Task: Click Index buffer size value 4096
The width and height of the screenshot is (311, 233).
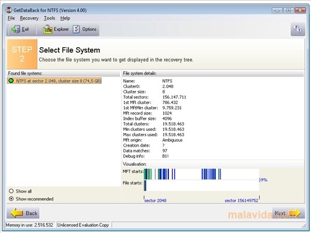Action: pos(167,119)
